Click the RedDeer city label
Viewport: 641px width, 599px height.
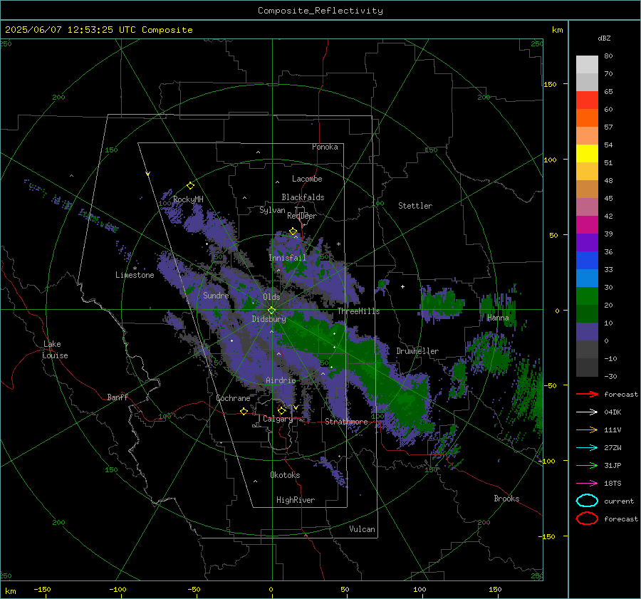302,216
